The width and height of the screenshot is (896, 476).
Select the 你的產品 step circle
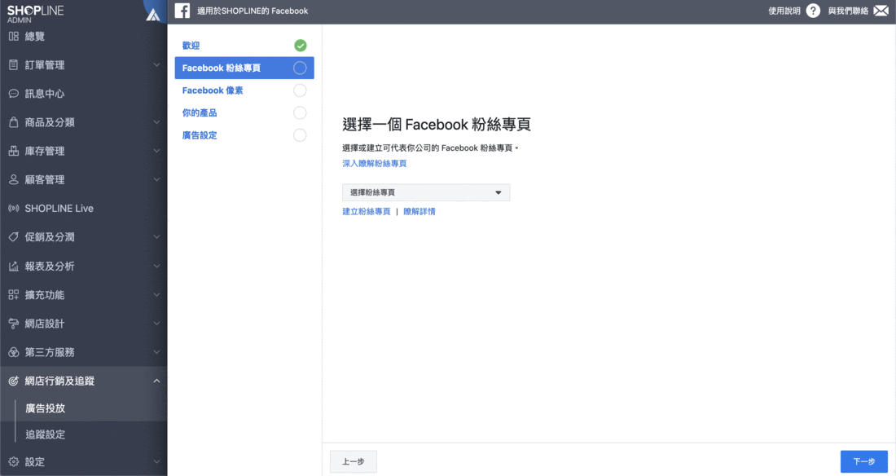coord(300,112)
